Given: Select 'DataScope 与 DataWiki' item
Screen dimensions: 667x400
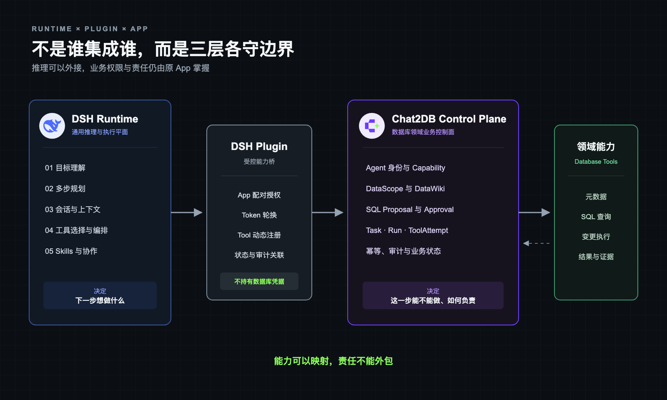Looking at the screenshot, I should pyautogui.click(x=405, y=189).
